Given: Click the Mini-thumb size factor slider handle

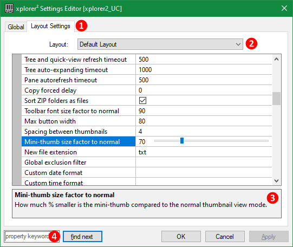Looking at the screenshot, I should coord(182,141).
